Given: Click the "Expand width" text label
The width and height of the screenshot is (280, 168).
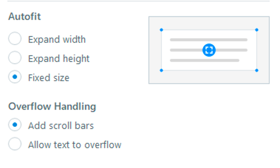Looking at the screenshot, I should [x=57, y=39].
